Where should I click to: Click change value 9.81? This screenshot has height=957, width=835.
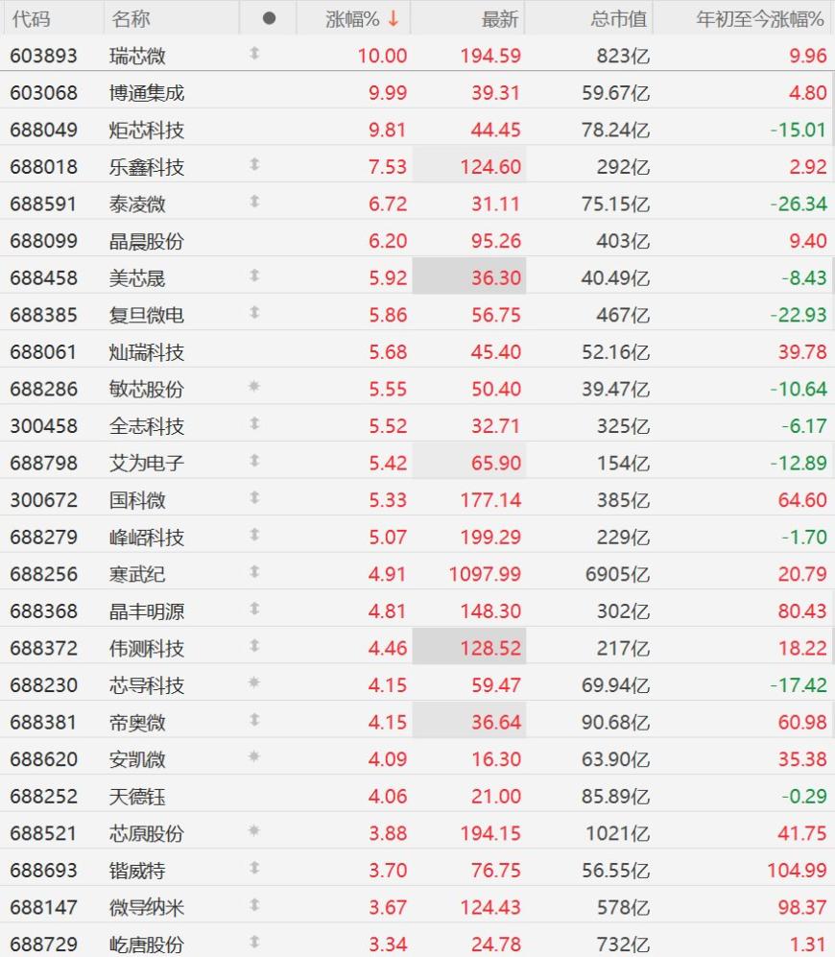click(x=387, y=130)
